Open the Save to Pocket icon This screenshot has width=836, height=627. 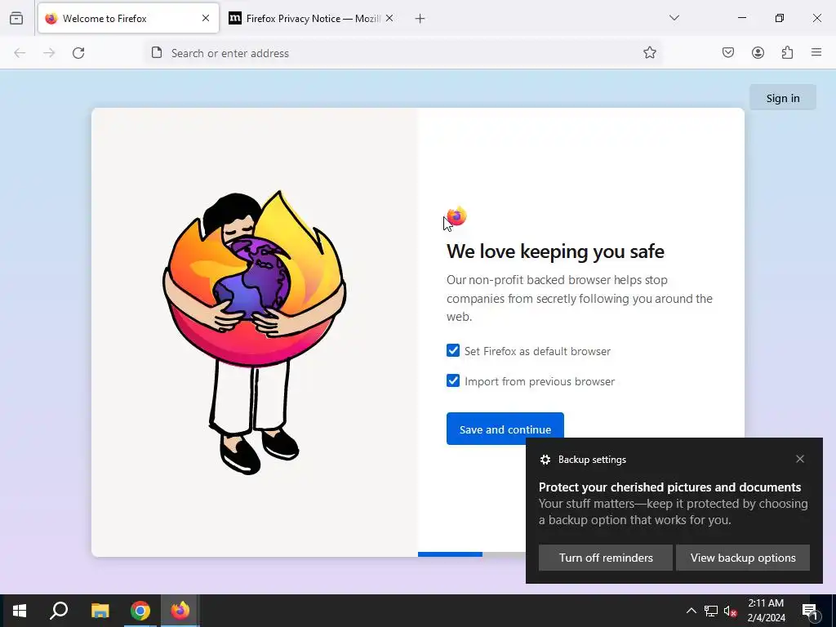(x=728, y=53)
